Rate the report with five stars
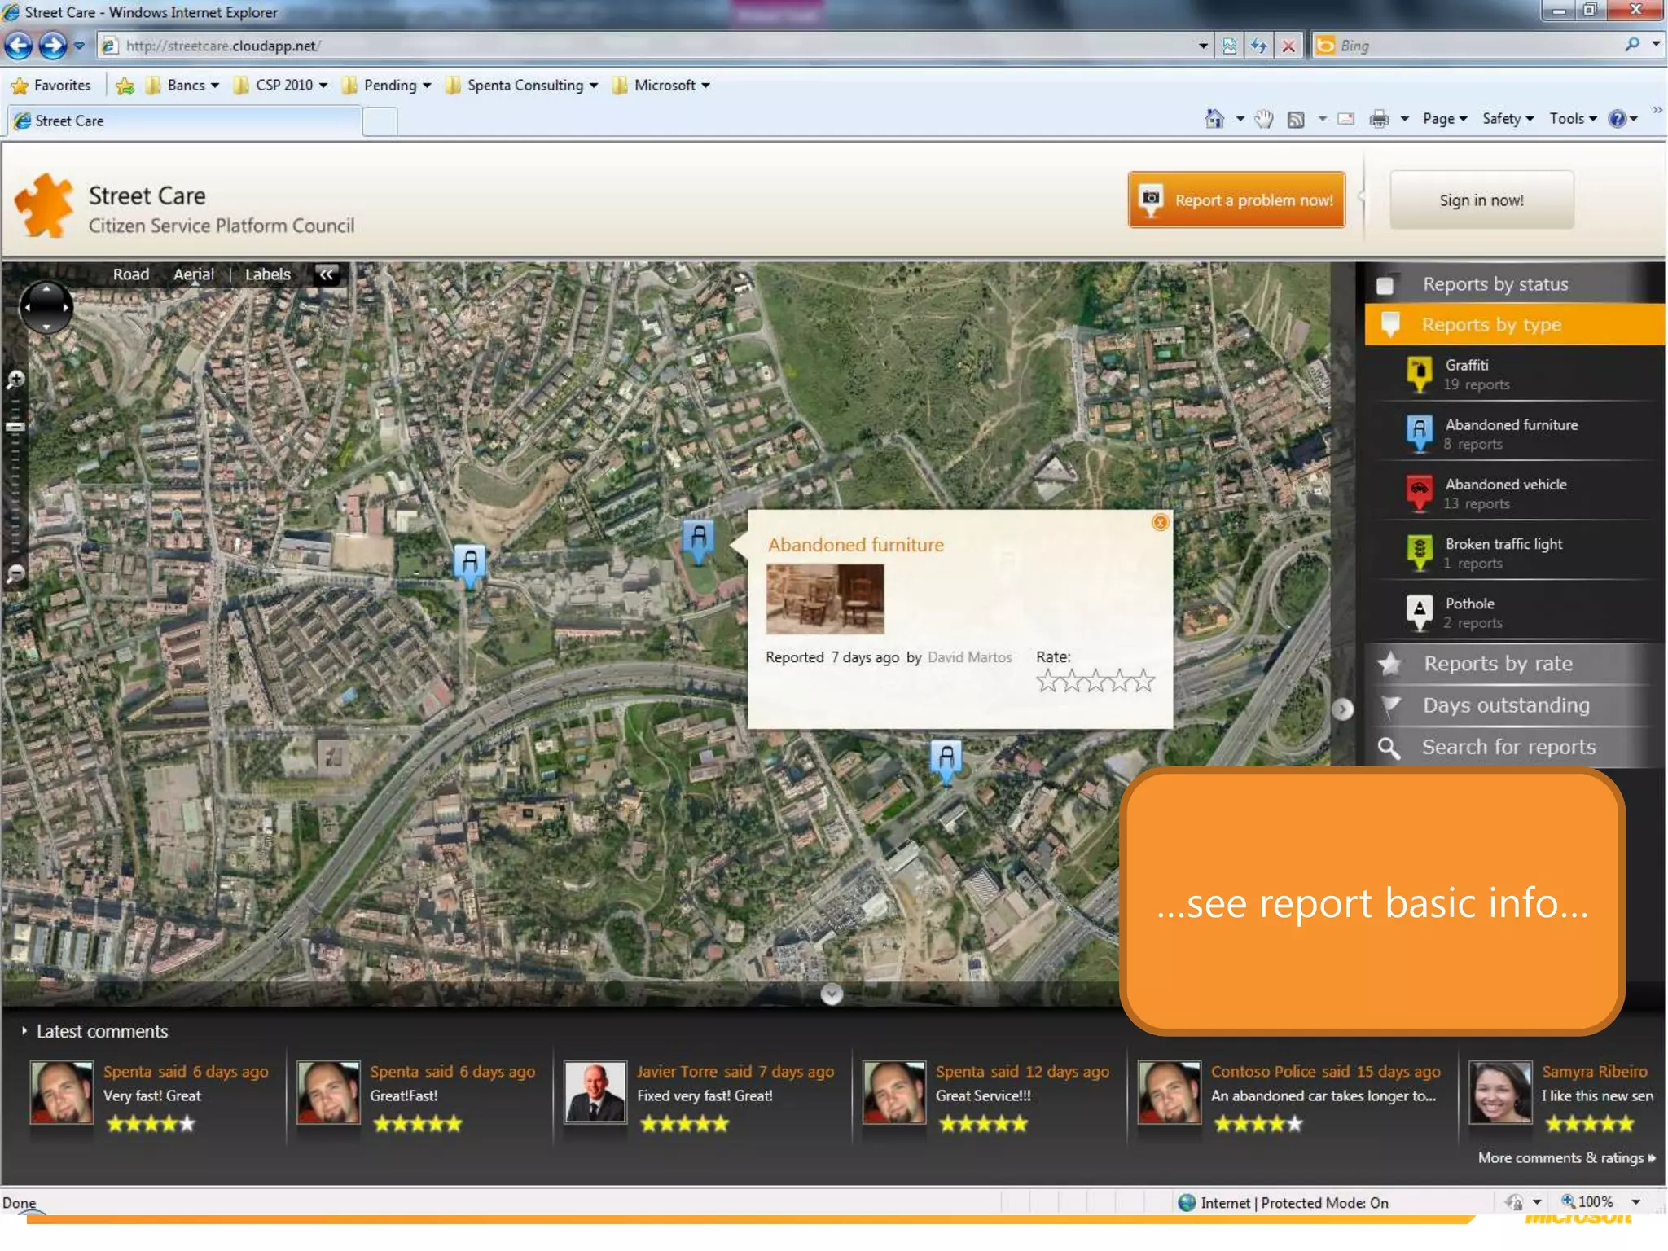The height and width of the screenshot is (1251, 1668). pyautogui.click(x=1144, y=681)
